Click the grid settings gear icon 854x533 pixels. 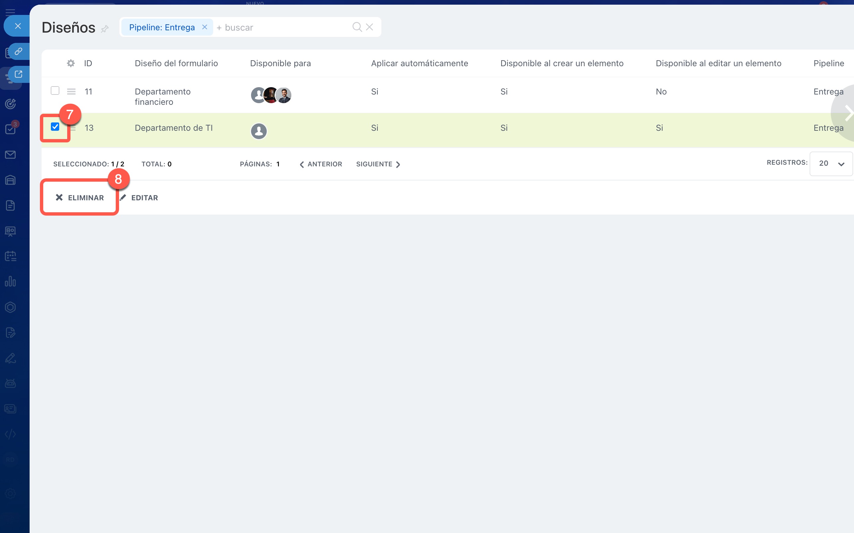pyautogui.click(x=71, y=63)
